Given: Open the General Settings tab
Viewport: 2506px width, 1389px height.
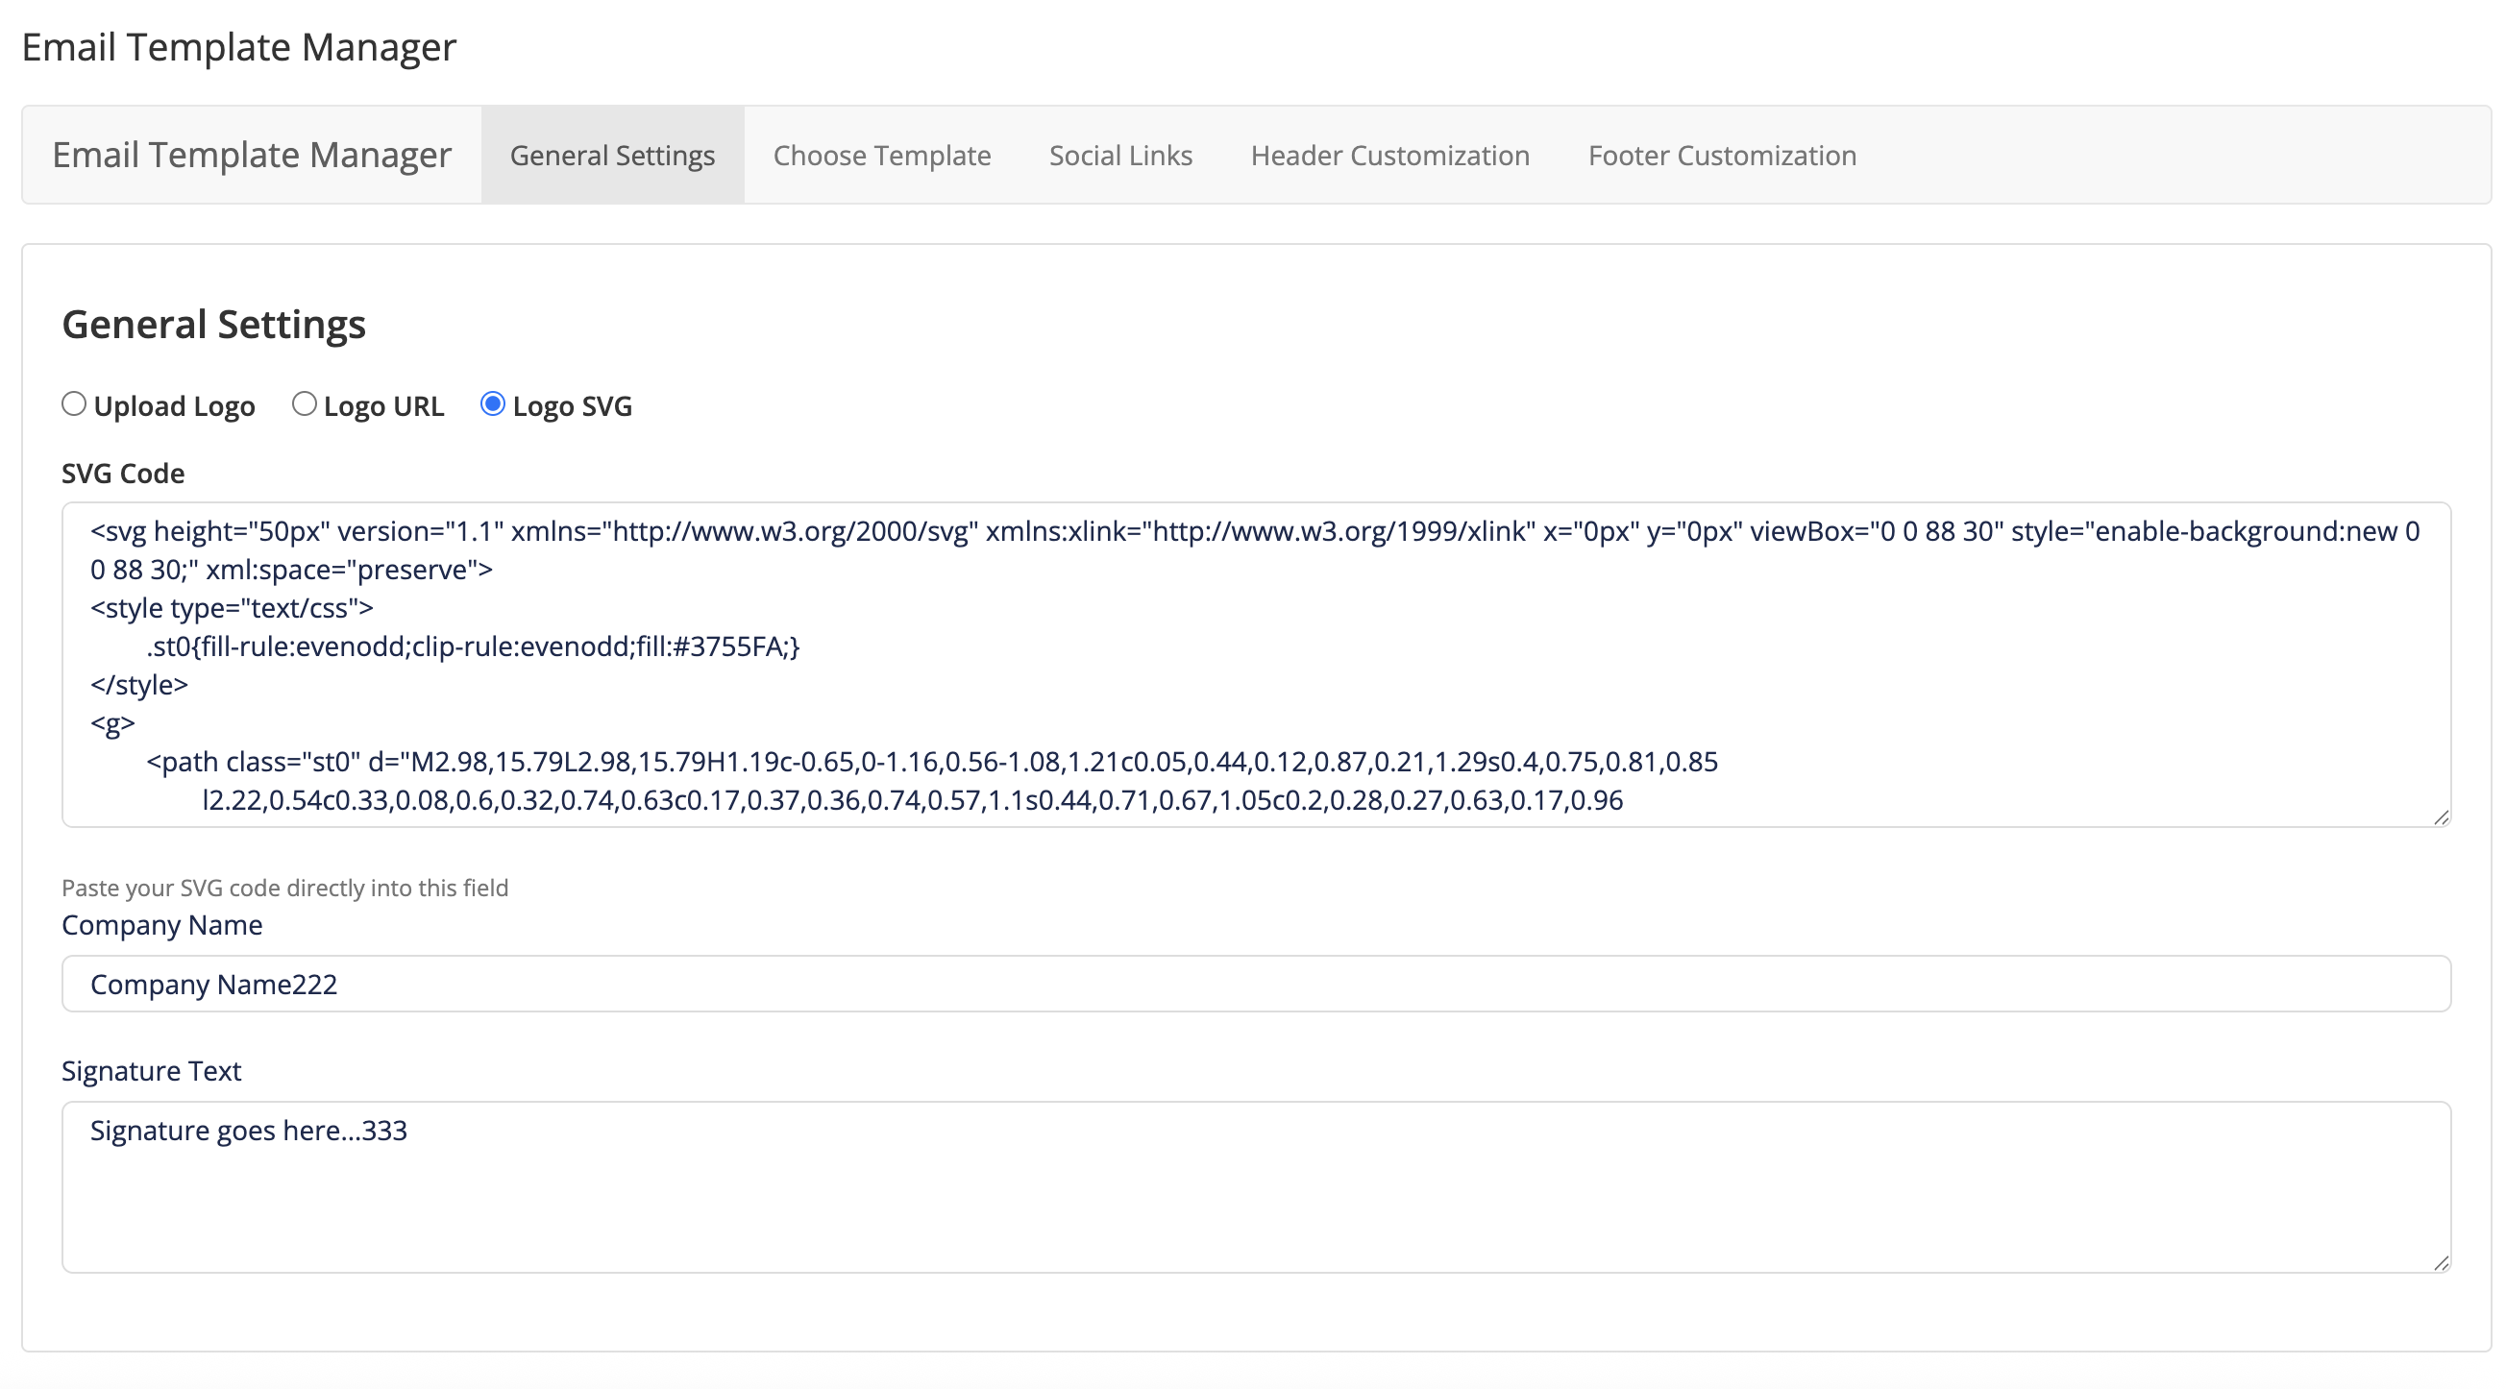Looking at the screenshot, I should click(612, 156).
